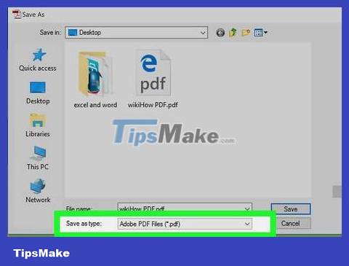The width and height of the screenshot is (349, 266).
Task: Select Desktop in the places sidebar
Action: pyautogui.click(x=38, y=93)
